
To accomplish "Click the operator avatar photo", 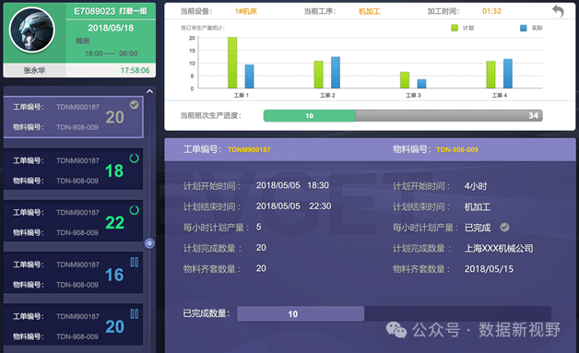I will click(31, 29).
